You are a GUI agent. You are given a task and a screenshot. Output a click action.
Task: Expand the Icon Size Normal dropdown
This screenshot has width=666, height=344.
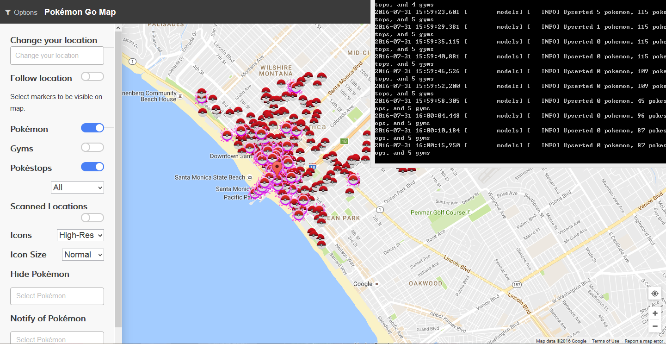[83, 255]
